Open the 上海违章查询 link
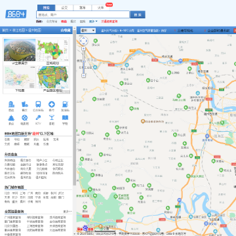Viewport: 236px width, 236px height. pos(35,226)
